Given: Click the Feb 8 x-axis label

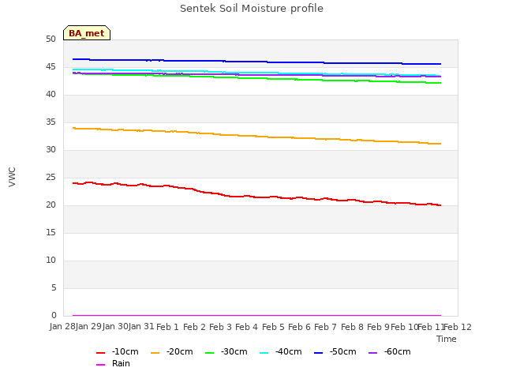Looking at the screenshot, I should pos(352,327).
